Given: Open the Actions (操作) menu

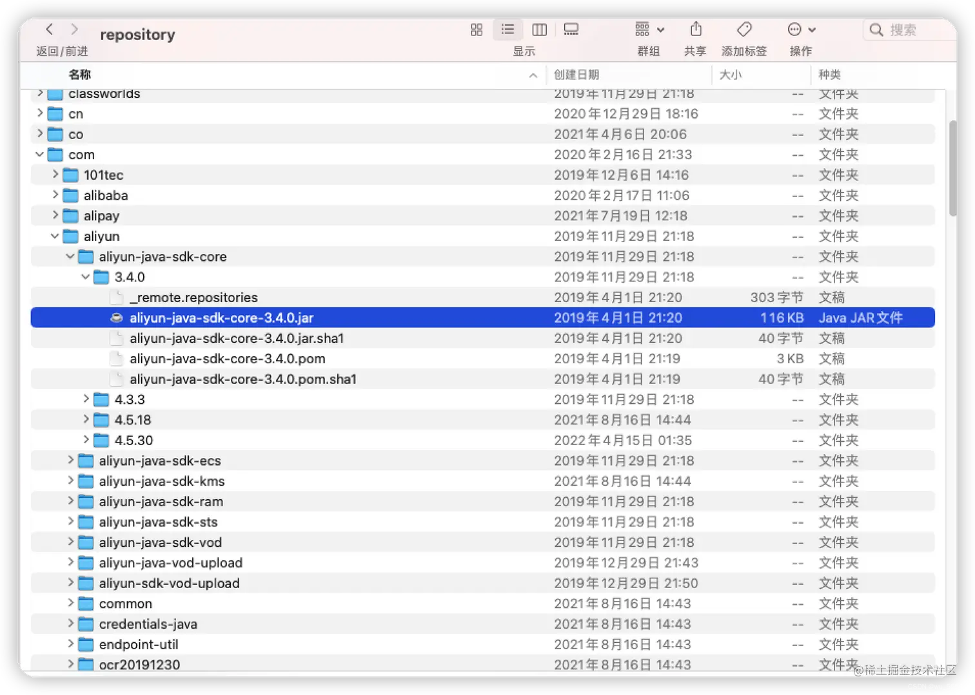Looking at the screenshot, I should (x=802, y=30).
